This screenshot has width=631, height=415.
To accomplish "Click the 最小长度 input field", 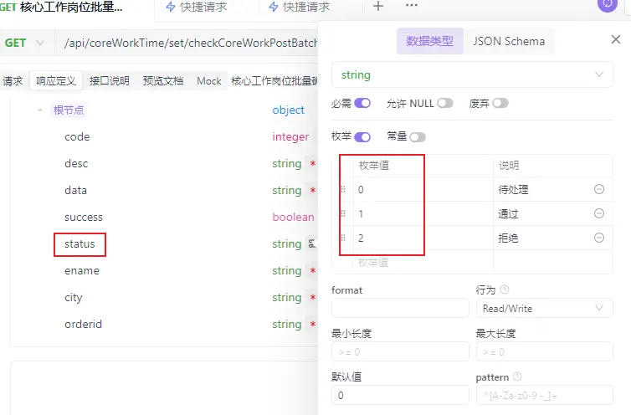I will 400,351.
